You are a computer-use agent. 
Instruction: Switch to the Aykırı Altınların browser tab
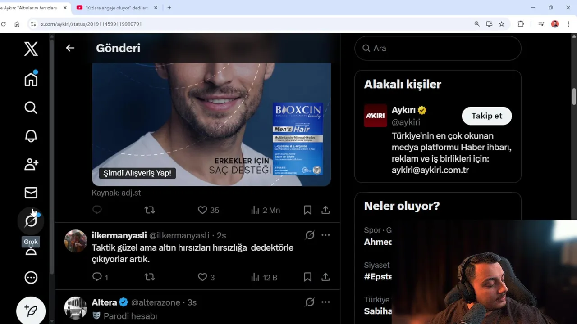coord(29,8)
